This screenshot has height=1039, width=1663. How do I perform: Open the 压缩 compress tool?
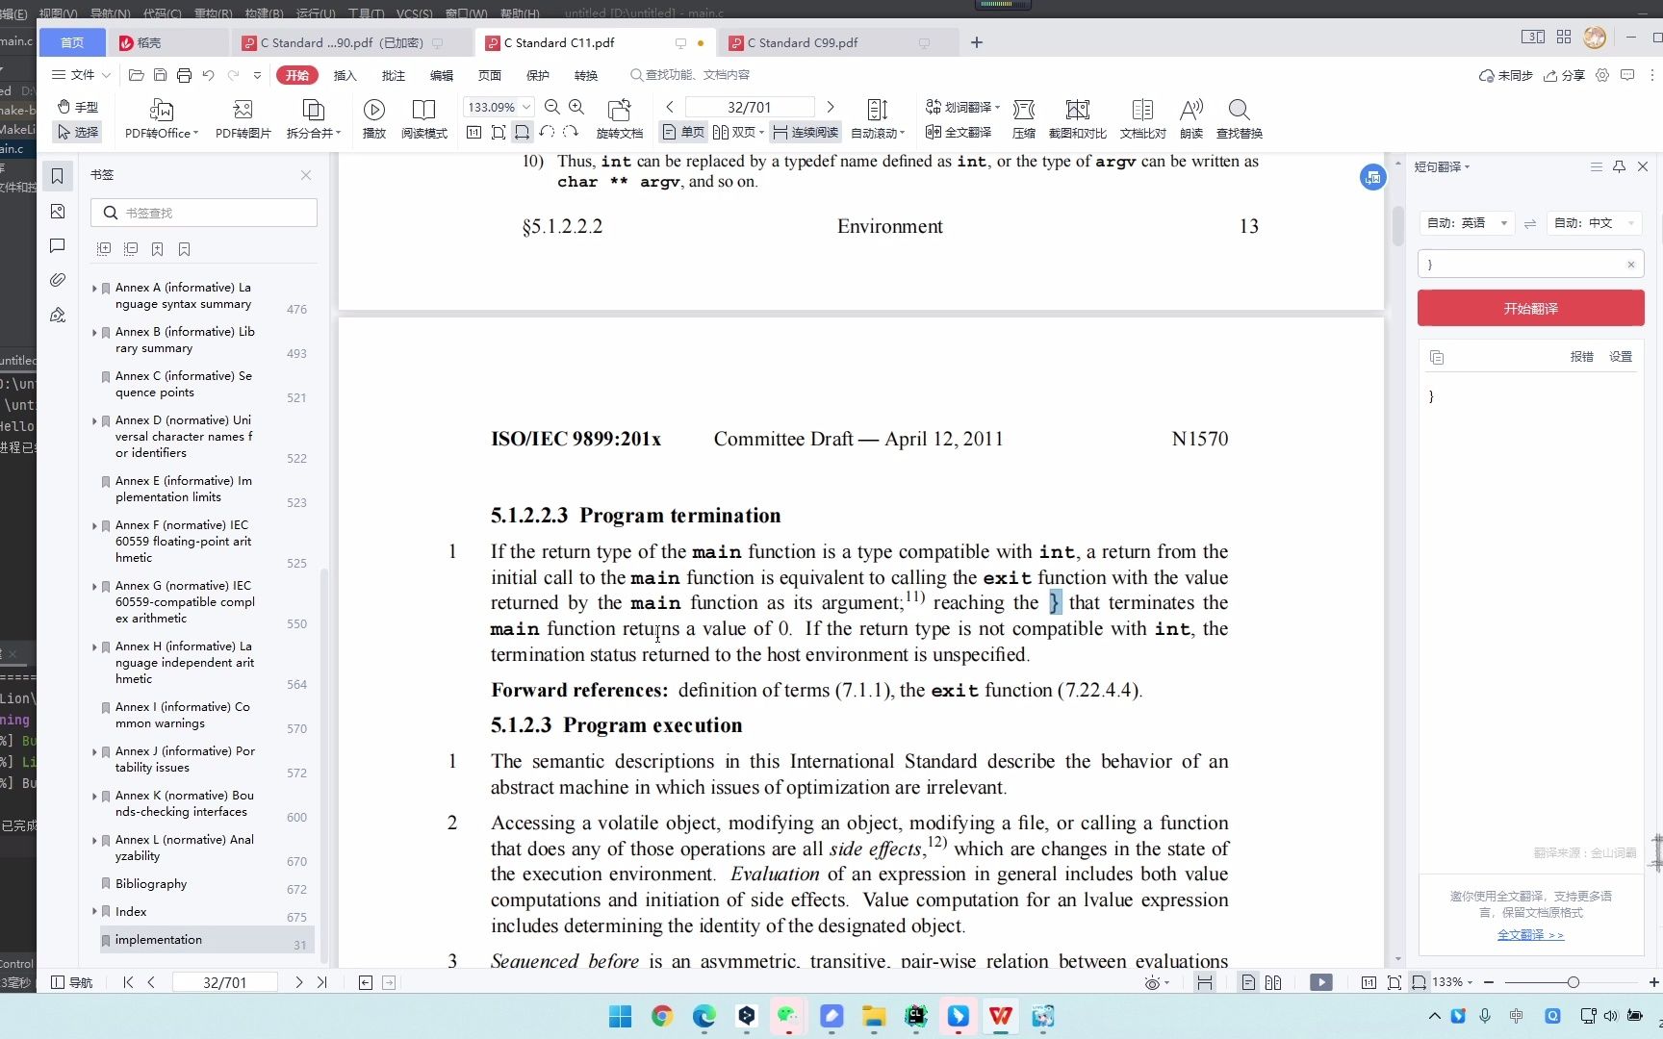pos(1024,119)
